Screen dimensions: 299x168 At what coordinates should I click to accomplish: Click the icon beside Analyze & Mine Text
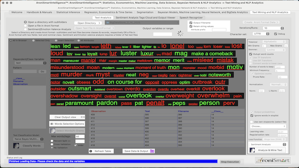252,150
